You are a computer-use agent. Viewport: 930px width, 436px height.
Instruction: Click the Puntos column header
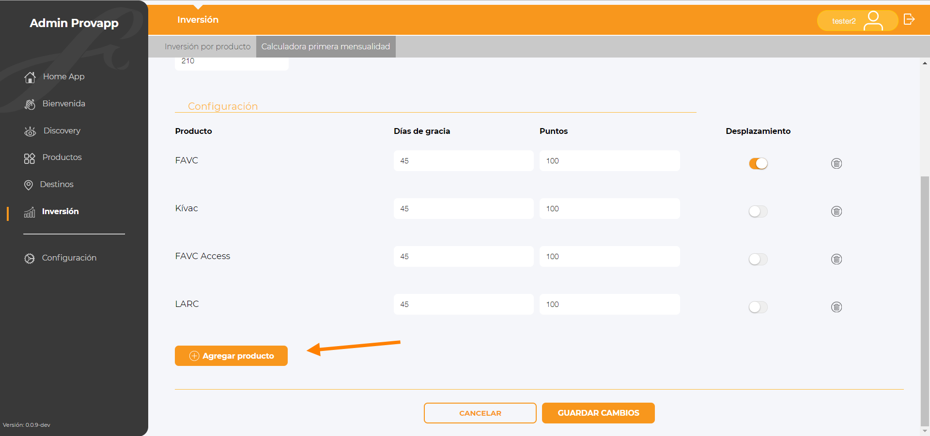coord(554,131)
